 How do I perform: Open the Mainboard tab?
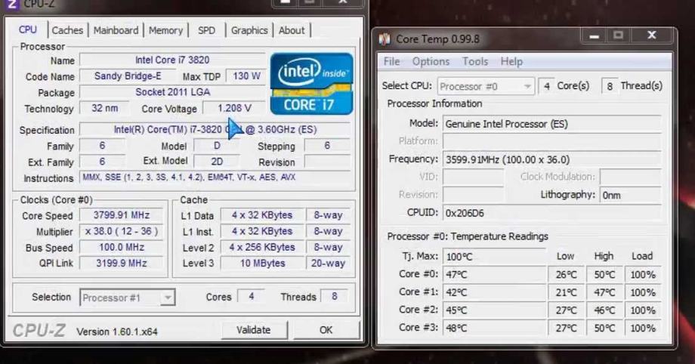(x=116, y=30)
